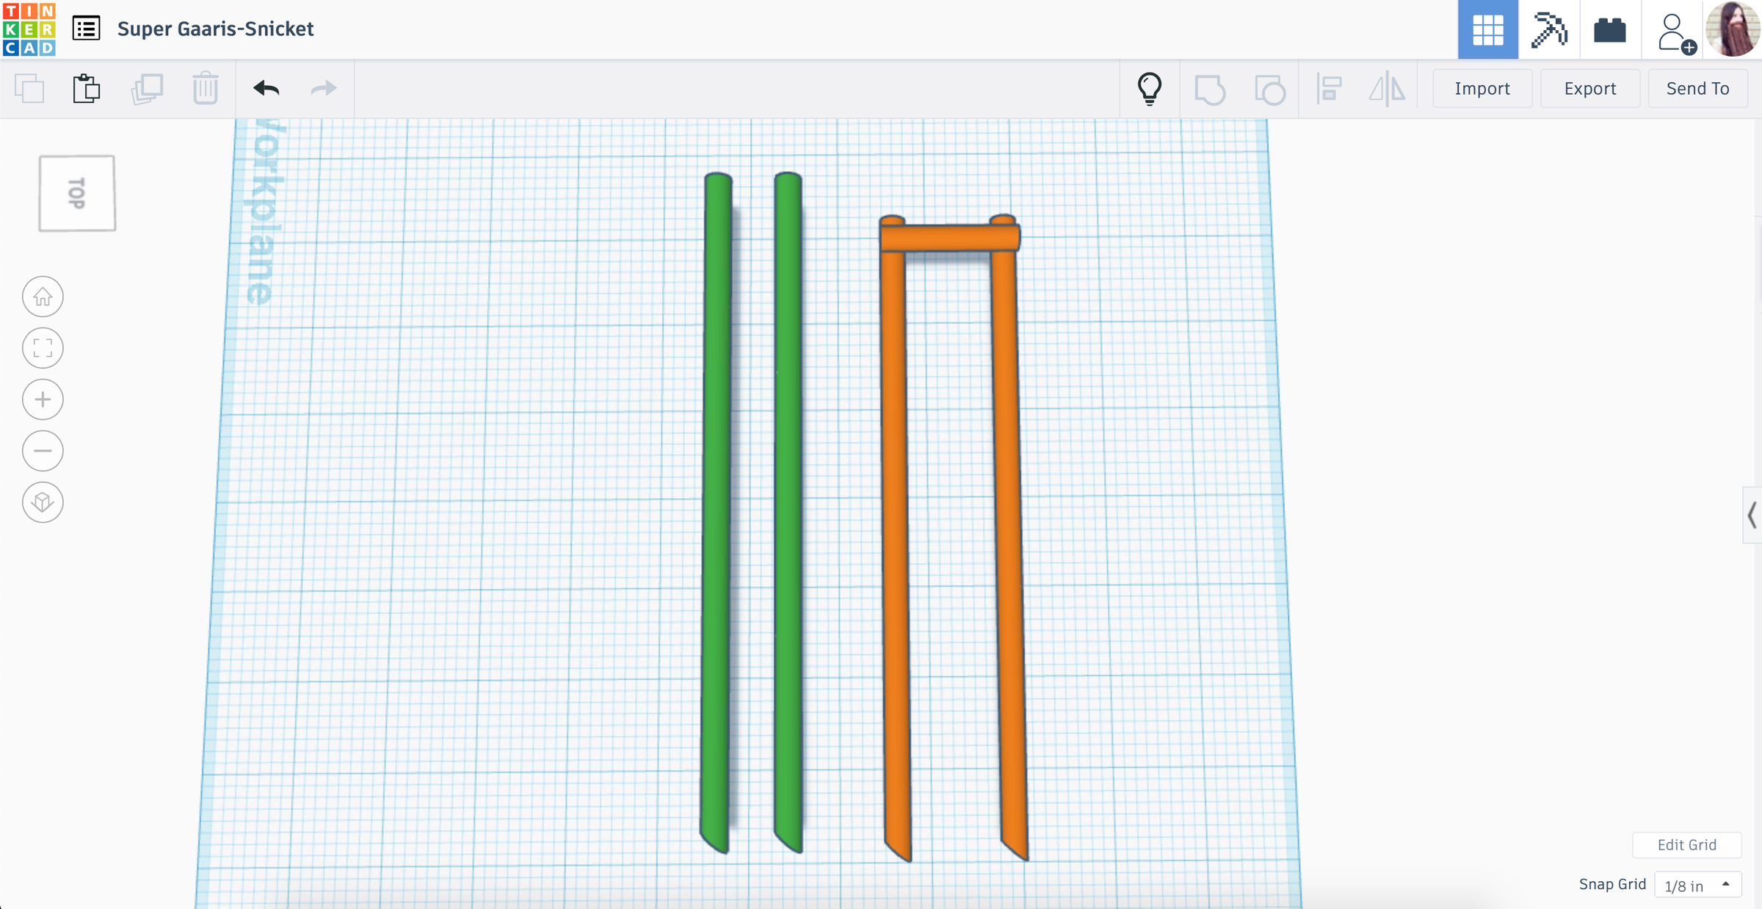Paste from clipboard
The image size is (1762, 909).
coord(87,88)
